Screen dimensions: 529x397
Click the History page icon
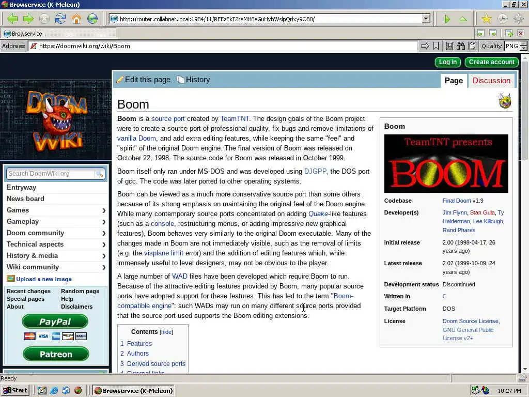181,80
